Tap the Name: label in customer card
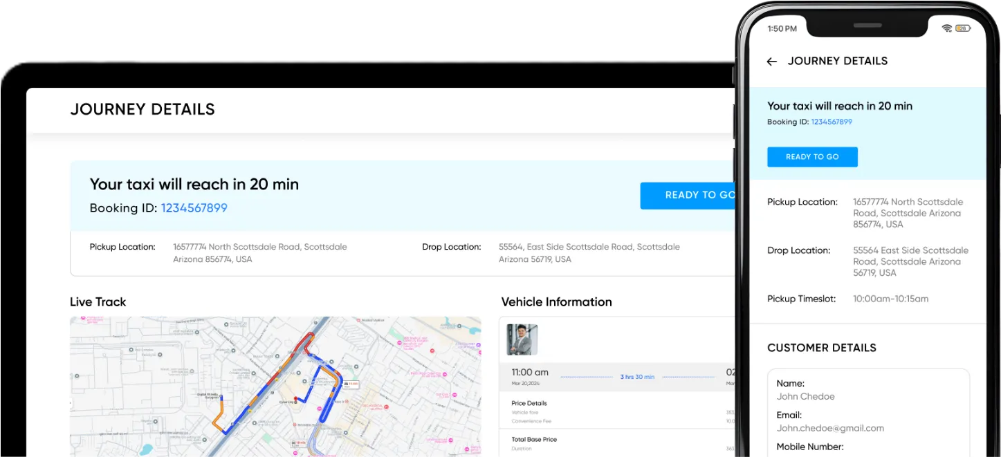The width and height of the screenshot is (1001, 457). tap(791, 383)
